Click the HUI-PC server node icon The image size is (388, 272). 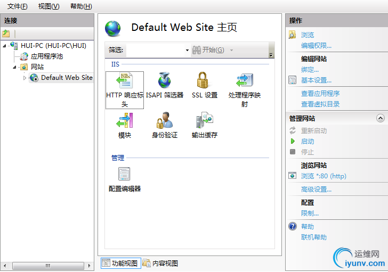point(14,45)
